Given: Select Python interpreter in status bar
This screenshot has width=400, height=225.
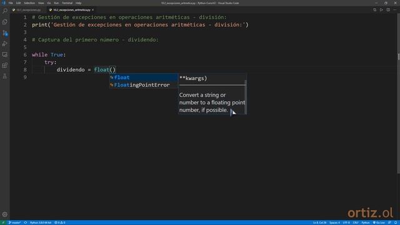Looking at the screenshot, I should click(x=41, y=222).
